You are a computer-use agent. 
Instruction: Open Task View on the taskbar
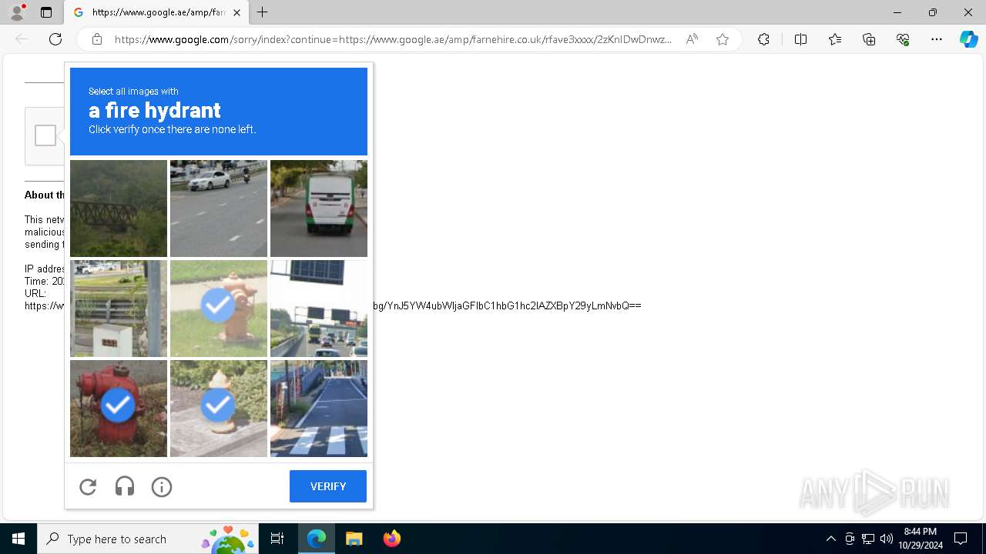tap(277, 539)
